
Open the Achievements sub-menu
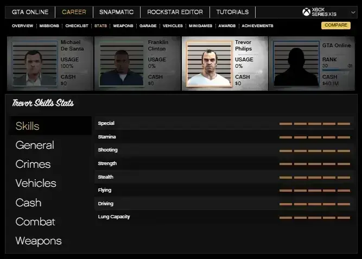click(257, 26)
